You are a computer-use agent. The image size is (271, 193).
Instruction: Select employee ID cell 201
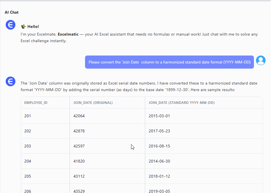(28, 116)
